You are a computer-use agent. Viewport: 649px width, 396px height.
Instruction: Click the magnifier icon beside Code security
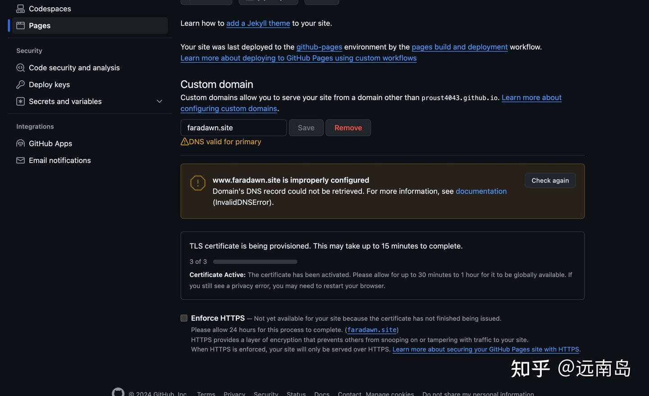pos(20,67)
